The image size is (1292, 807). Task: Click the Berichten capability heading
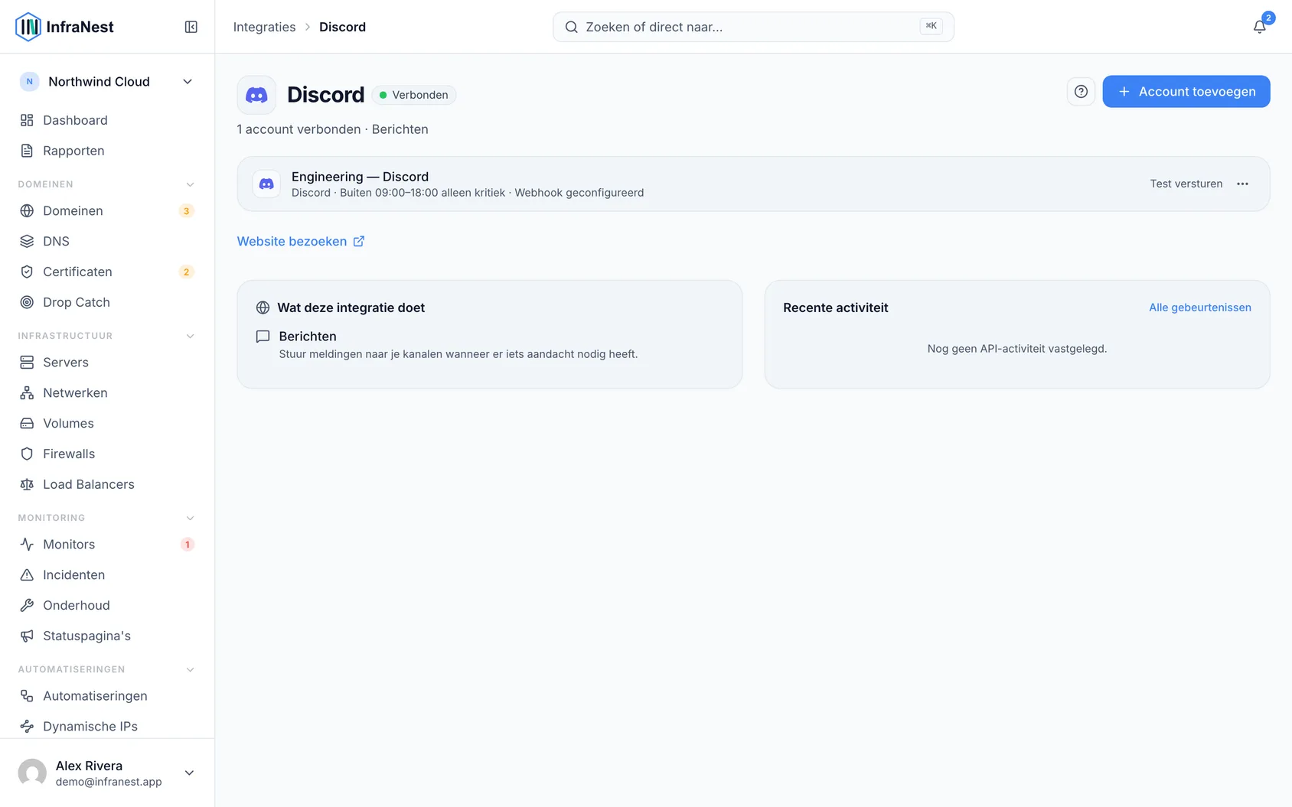point(308,337)
